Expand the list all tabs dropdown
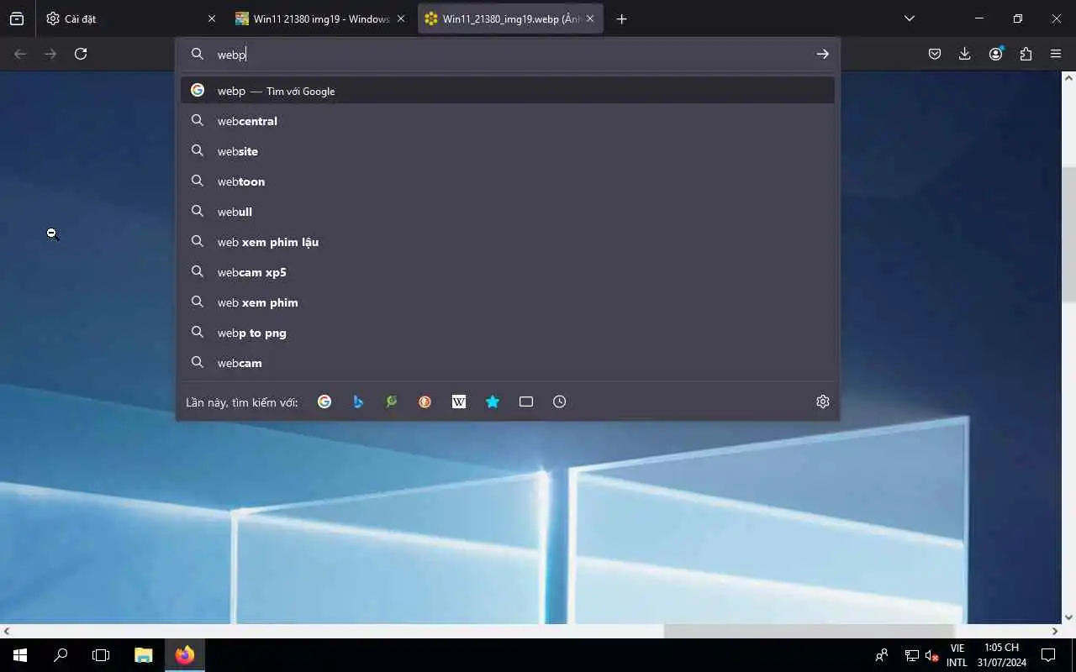Image resolution: width=1076 pixels, height=672 pixels. point(909,18)
